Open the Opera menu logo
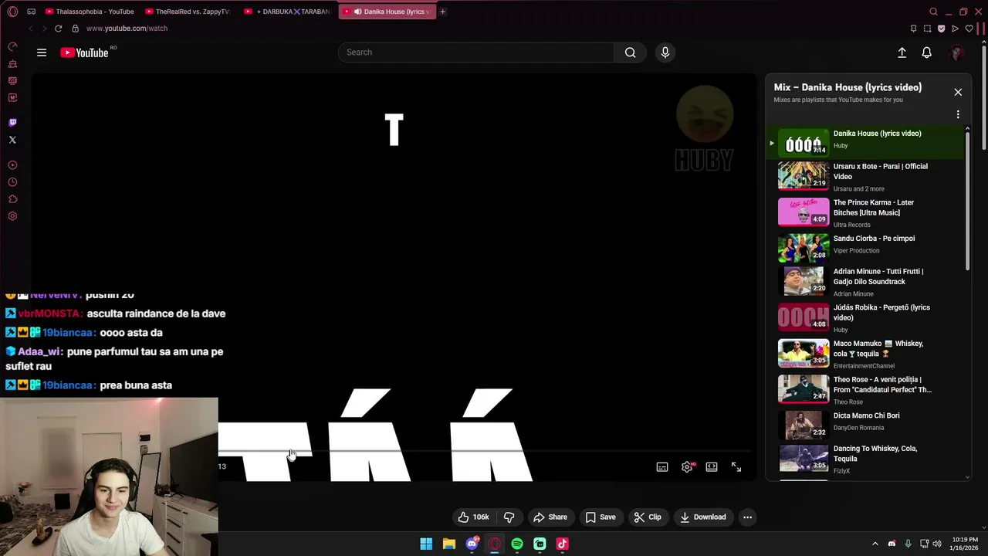 [x=12, y=12]
